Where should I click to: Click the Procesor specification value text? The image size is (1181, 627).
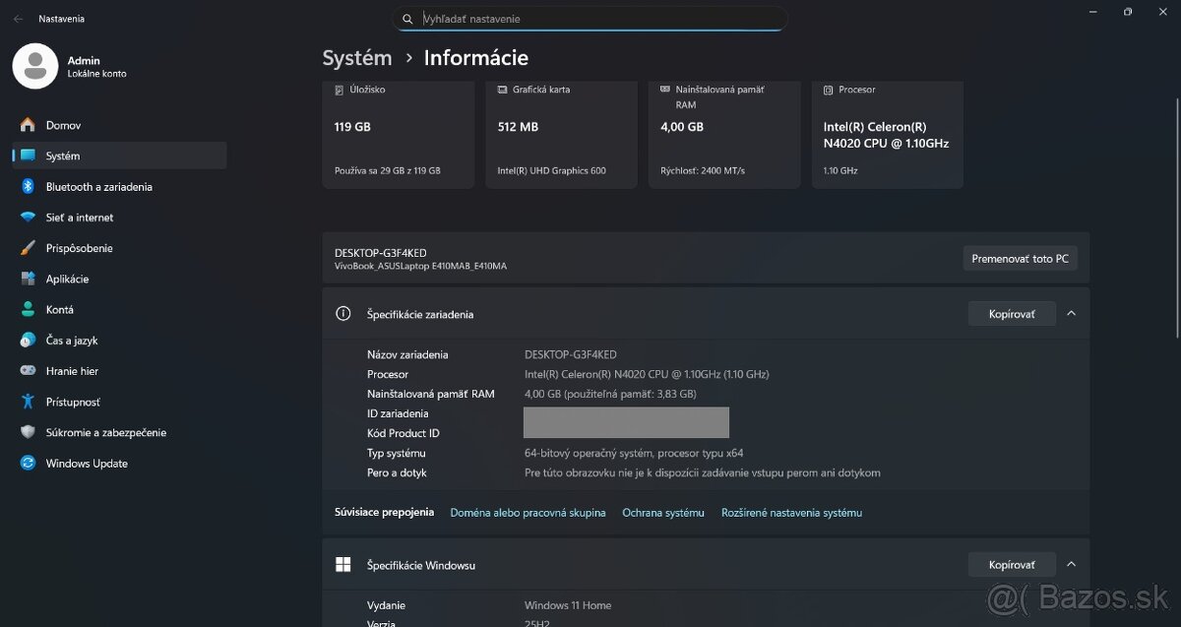coord(647,374)
